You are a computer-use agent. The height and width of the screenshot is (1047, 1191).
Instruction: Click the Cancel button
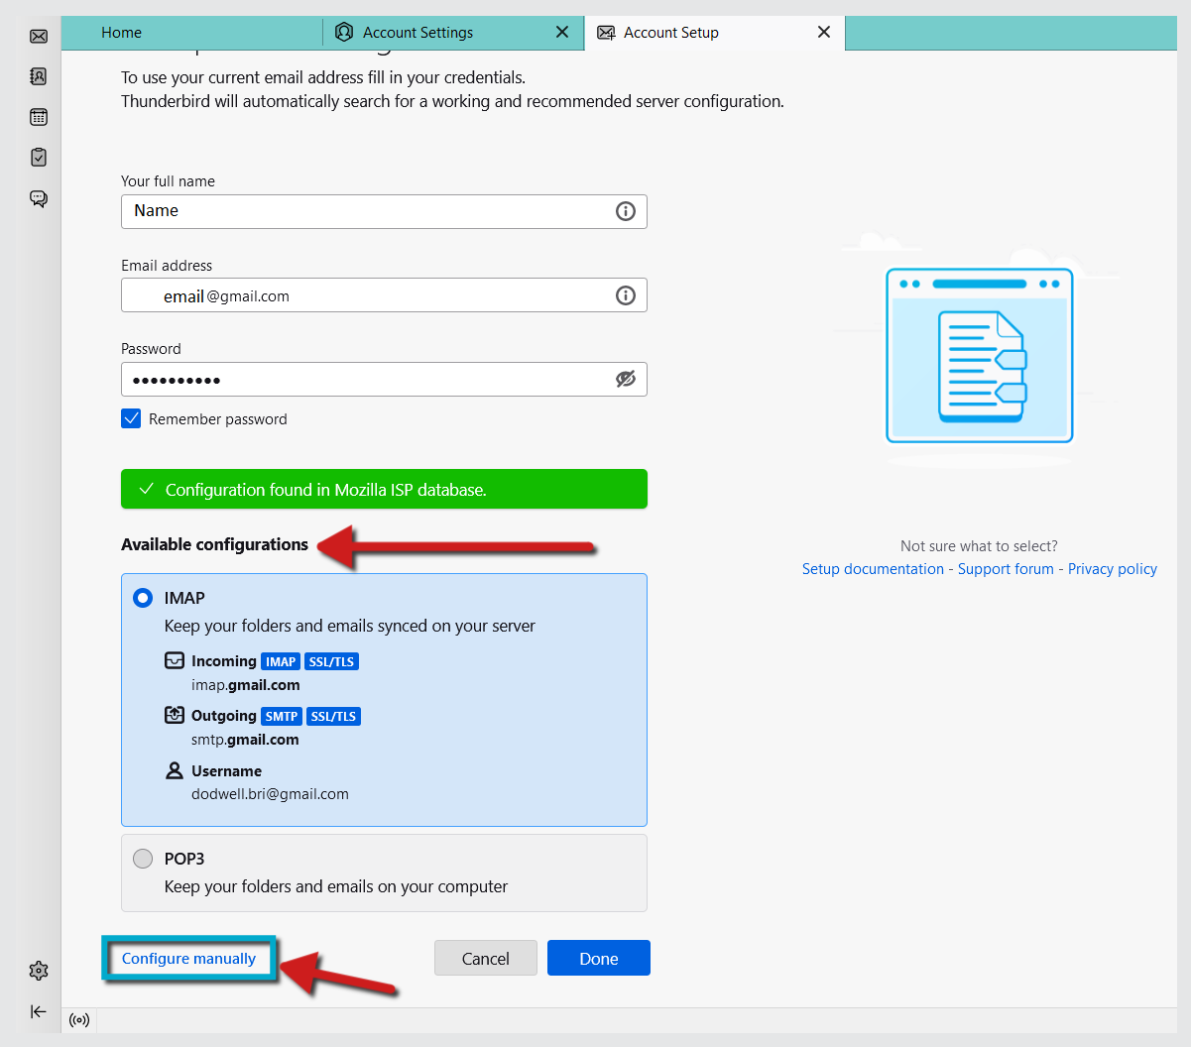click(486, 958)
